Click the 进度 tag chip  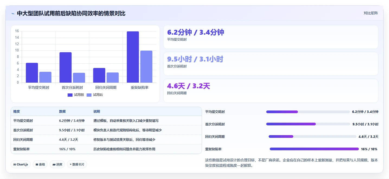tap(57, 164)
